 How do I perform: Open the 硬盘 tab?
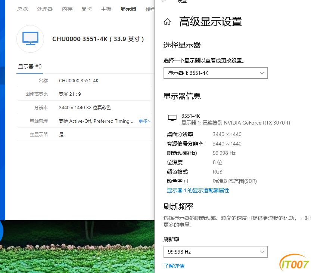click(x=150, y=9)
